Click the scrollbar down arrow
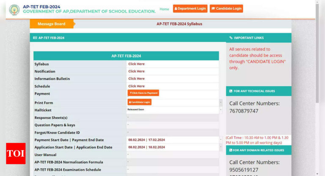The width and height of the screenshot is (325, 176). (317, 174)
